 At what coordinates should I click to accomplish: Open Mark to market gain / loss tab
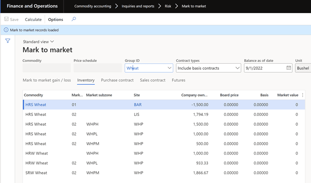[x=47, y=80]
